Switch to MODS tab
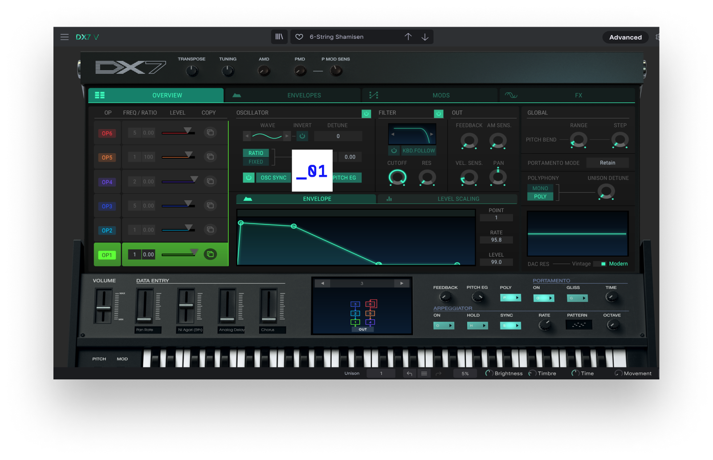The height and width of the screenshot is (460, 713). point(430,95)
